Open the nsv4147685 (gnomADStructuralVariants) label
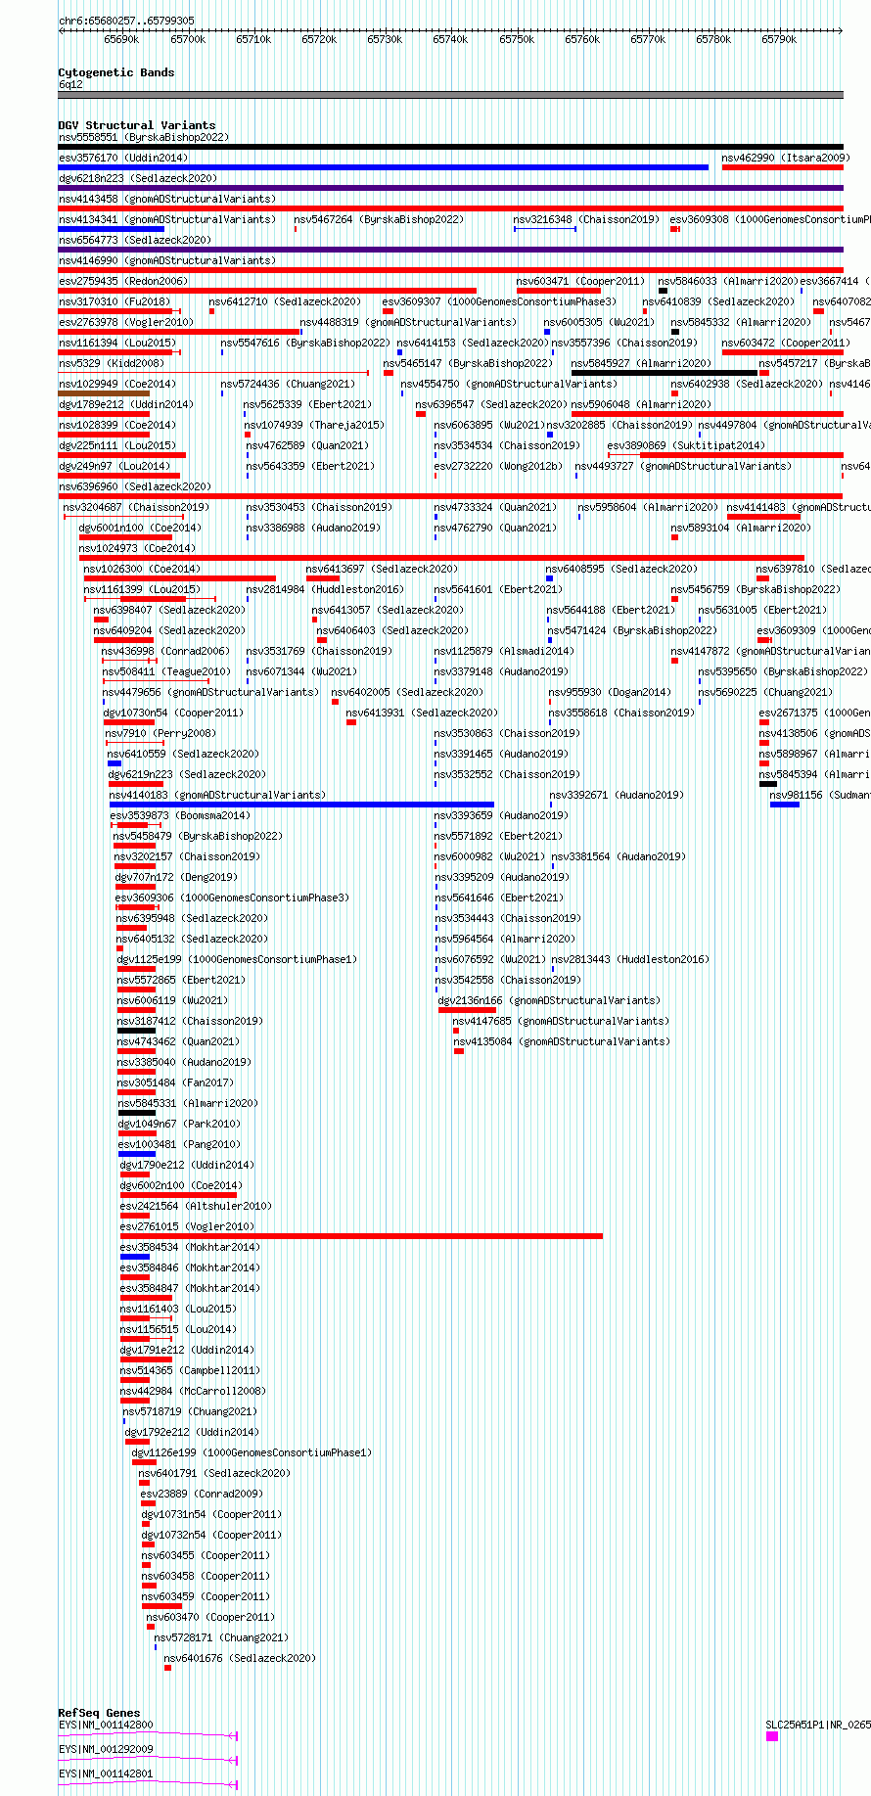The height and width of the screenshot is (1796, 871). tap(562, 1021)
